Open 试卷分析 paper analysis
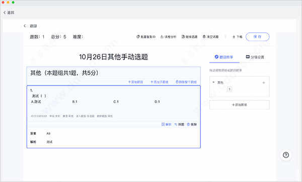The height and width of the screenshot is (182, 302). pos(168,37)
